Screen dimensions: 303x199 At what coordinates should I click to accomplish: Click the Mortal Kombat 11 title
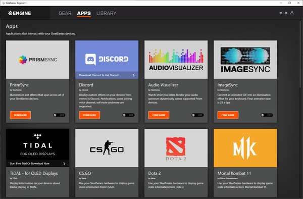[x=234, y=173]
